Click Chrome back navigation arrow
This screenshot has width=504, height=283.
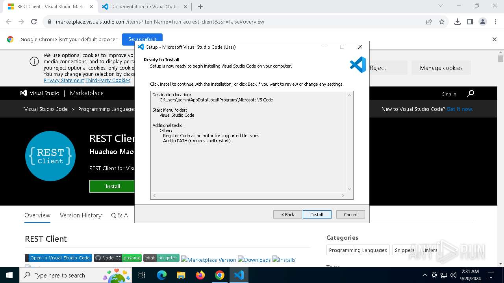9,22
